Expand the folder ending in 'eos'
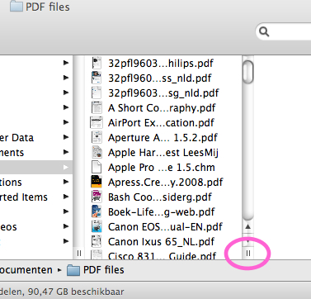This screenshot has height=299, width=311. [66, 226]
